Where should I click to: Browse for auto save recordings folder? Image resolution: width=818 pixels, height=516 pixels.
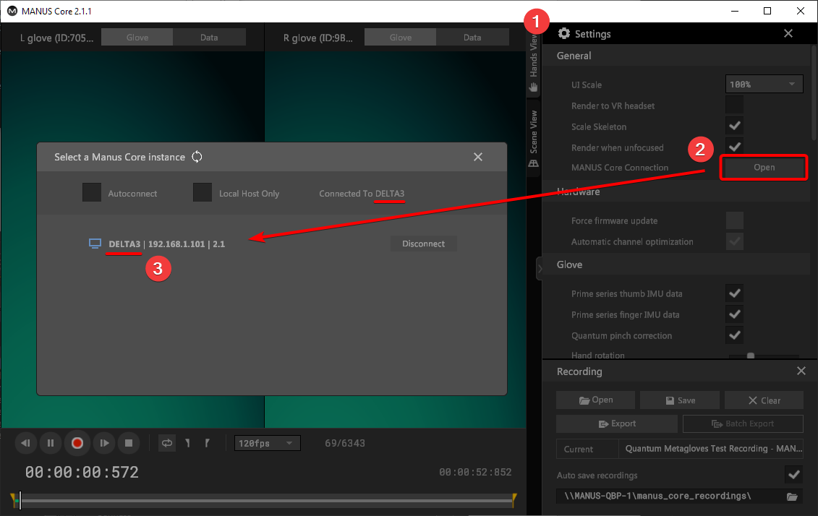792,496
